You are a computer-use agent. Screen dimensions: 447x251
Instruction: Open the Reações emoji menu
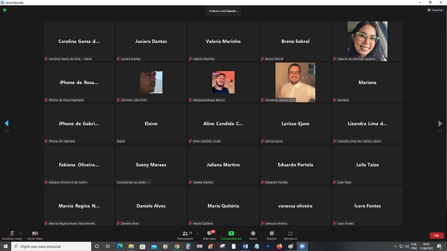[x=271, y=234]
